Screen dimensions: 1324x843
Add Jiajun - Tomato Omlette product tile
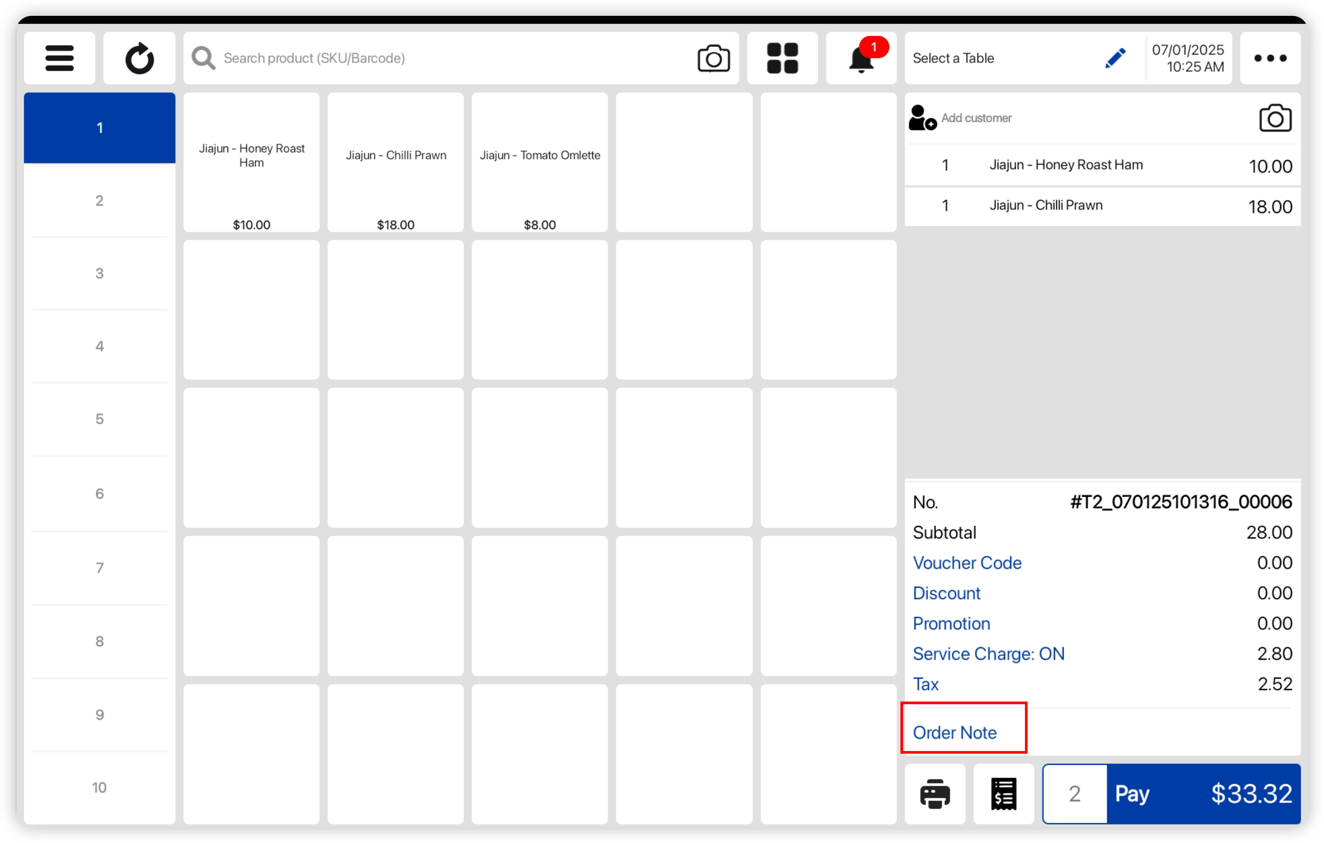(x=539, y=162)
